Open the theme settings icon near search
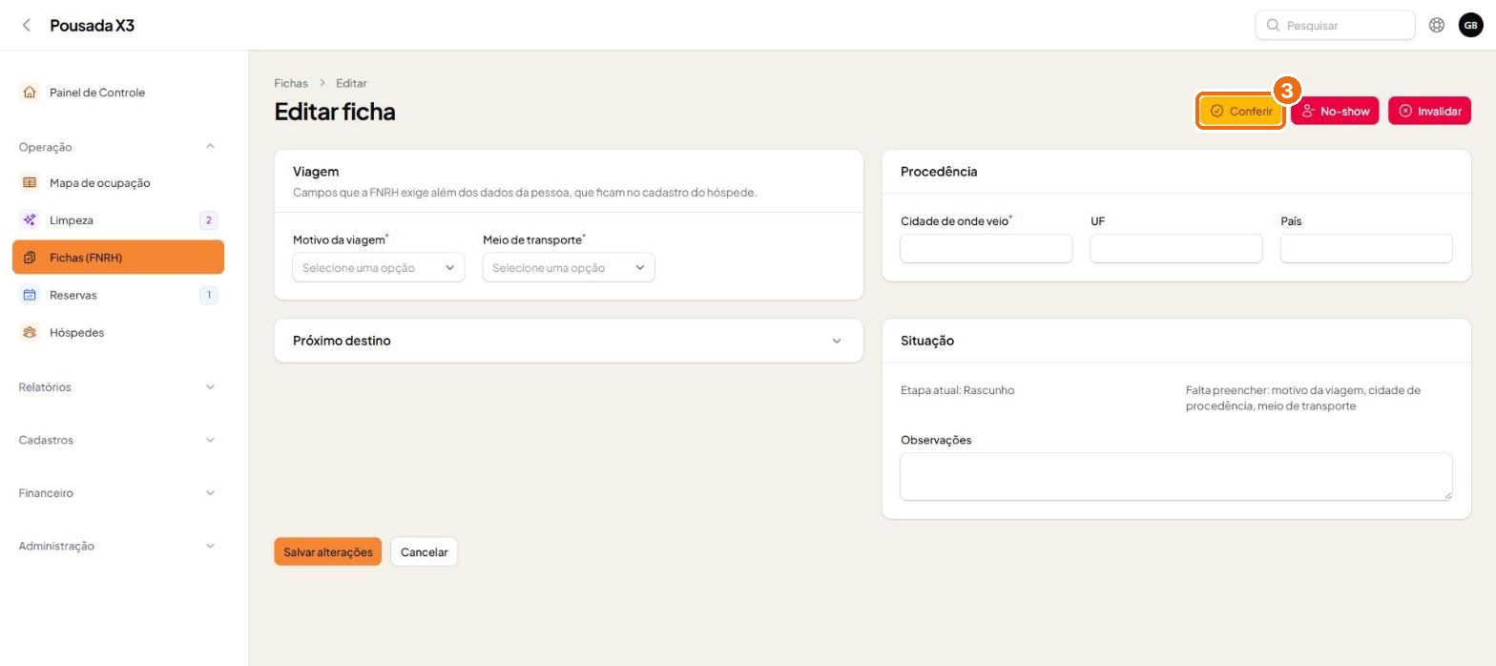The height and width of the screenshot is (666, 1496). (1436, 25)
